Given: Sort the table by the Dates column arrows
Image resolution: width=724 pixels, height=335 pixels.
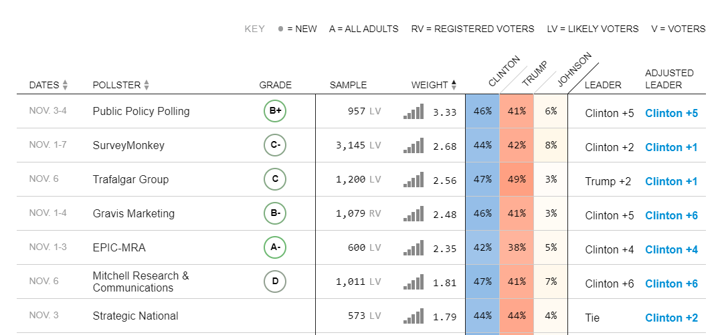Looking at the screenshot, I should (x=65, y=85).
